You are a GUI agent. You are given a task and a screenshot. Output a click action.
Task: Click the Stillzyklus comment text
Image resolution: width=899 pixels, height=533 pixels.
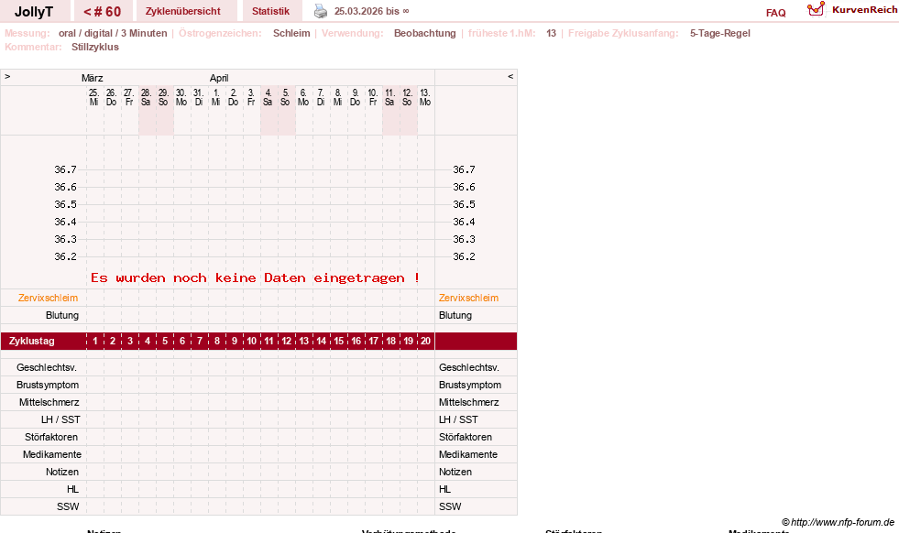point(95,47)
